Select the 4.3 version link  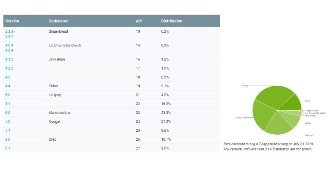pyautogui.click(x=7, y=77)
